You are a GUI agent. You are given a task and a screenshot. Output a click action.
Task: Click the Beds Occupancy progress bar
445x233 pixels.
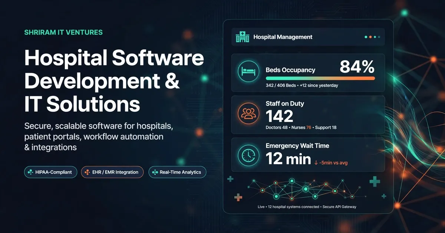click(x=320, y=78)
